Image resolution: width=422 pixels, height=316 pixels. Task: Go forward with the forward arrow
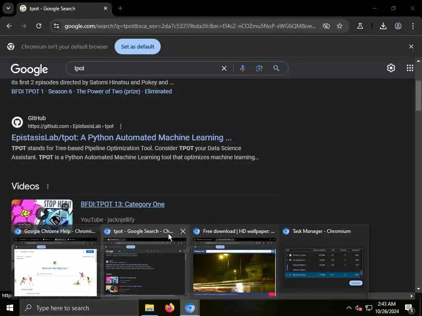[24, 26]
